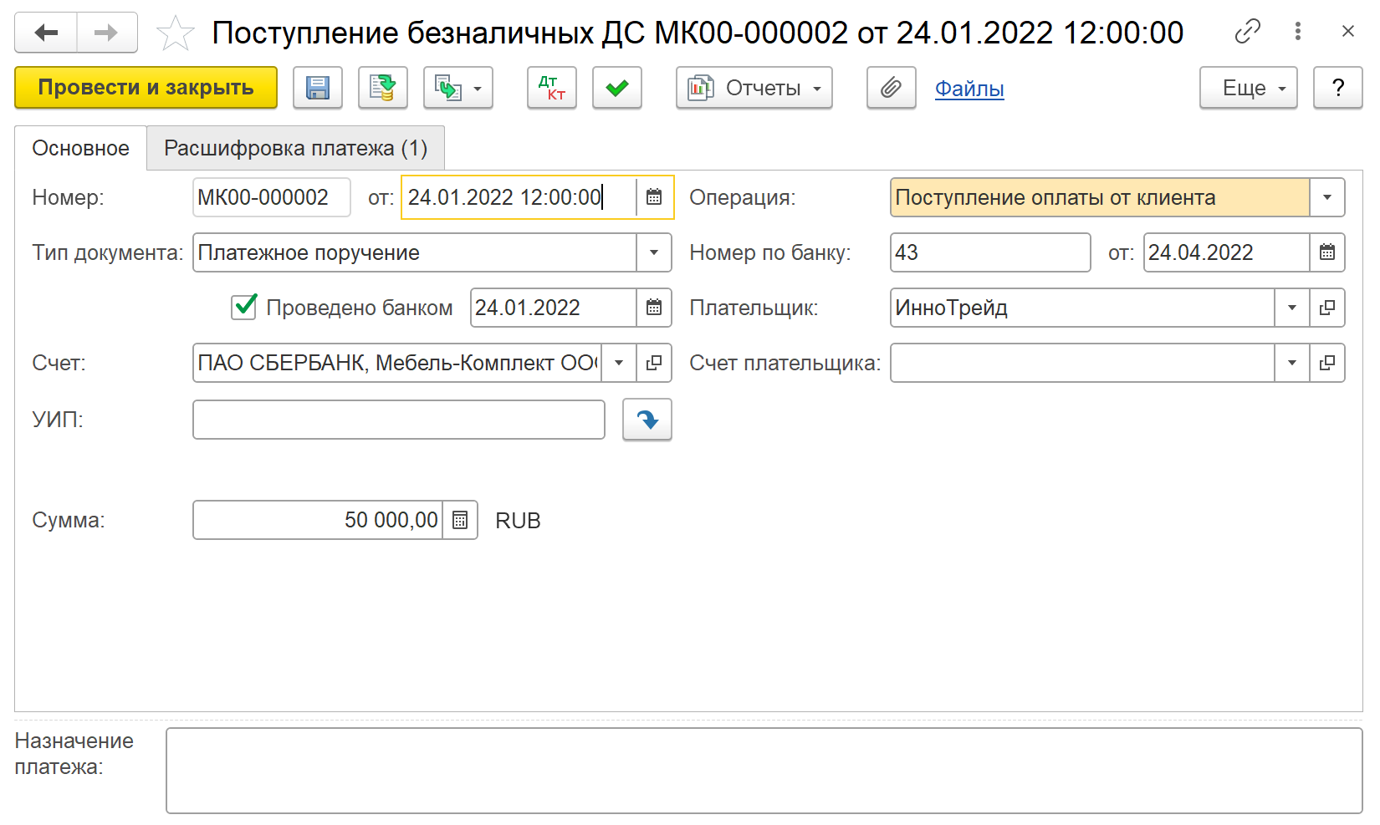The width and height of the screenshot is (1380, 825).
Task: Switch to Расшифровка платежа tab
Action: pyautogui.click(x=295, y=148)
